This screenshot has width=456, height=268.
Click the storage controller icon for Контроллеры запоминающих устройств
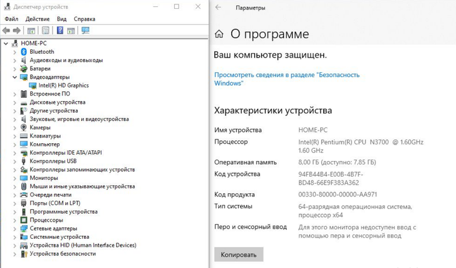(24, 170)
